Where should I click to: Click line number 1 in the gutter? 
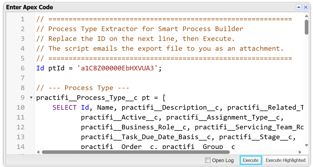tap(22, 19)
